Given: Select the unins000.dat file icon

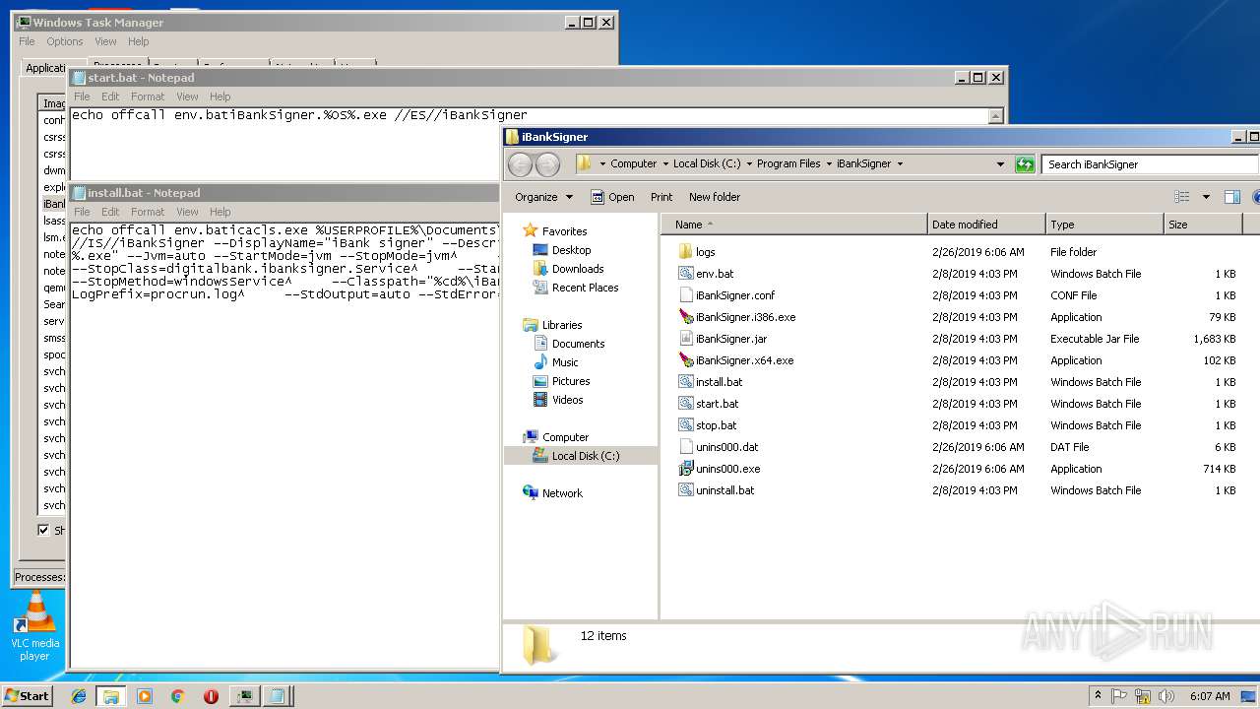Looking at the screenshot, I should pyautogui.click(x=686, y=447).
